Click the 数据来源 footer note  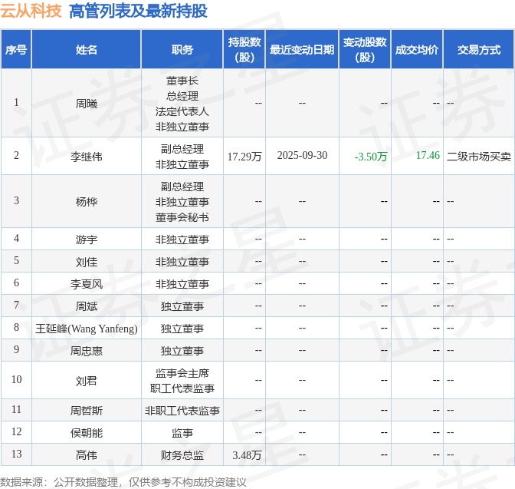123,482
